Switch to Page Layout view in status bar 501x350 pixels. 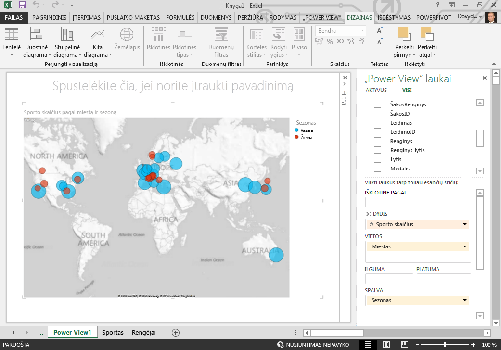[x=386, y=344]
